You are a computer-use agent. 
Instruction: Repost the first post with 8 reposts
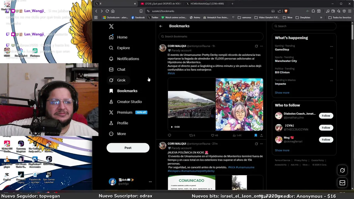(x=192, y=135)
